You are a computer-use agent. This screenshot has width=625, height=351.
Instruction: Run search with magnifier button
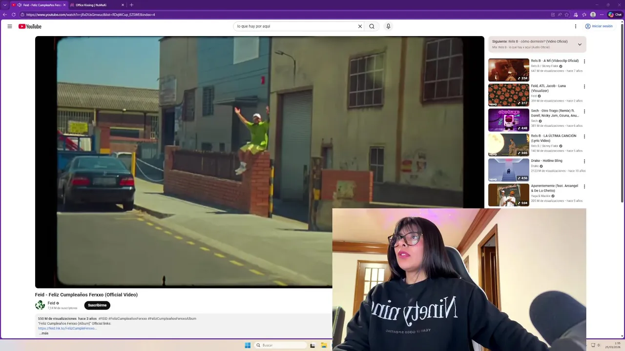372,26
